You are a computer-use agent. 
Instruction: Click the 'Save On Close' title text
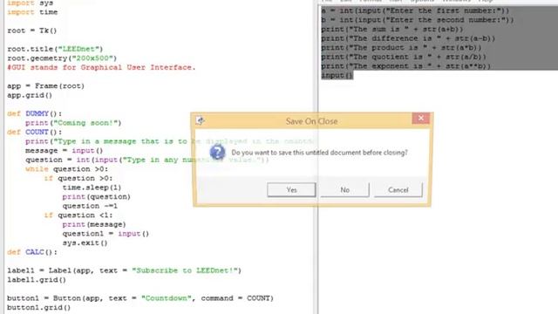[x=311, y=121]
